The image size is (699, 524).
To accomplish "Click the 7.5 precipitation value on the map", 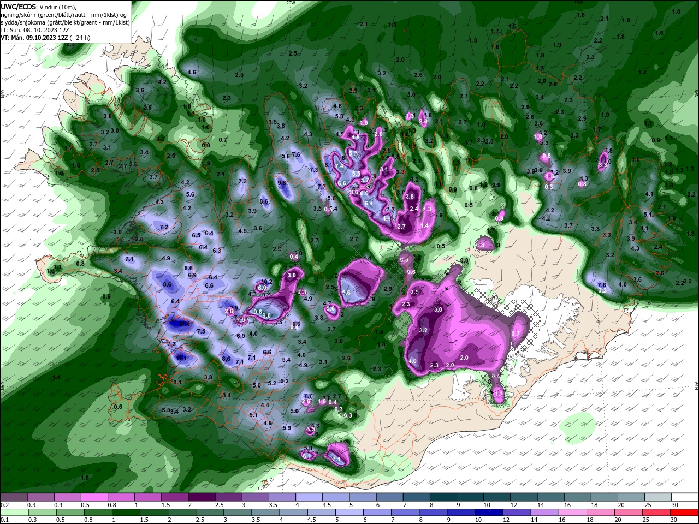I will (200, 331).
